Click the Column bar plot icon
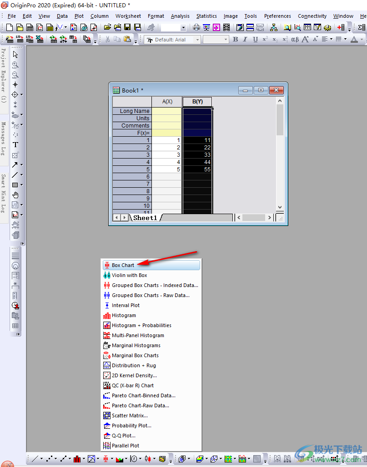Image resolution: width=367 pixels, height=467 pixels. (77, 459)
